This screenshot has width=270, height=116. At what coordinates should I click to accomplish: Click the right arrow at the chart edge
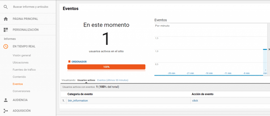pos(269,49)
